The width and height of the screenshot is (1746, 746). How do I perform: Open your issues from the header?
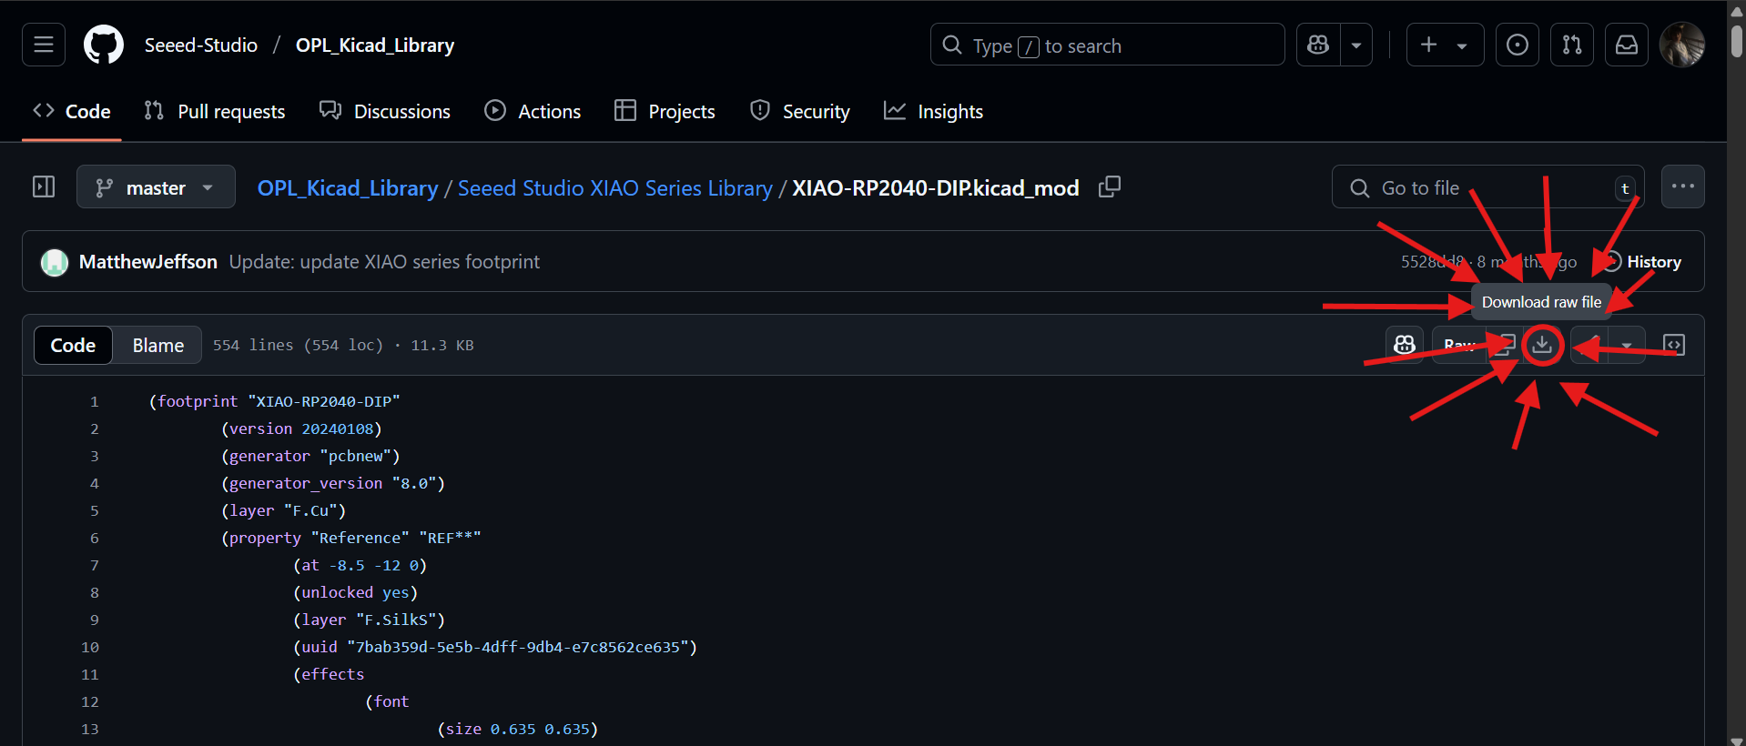point(1517,45)
